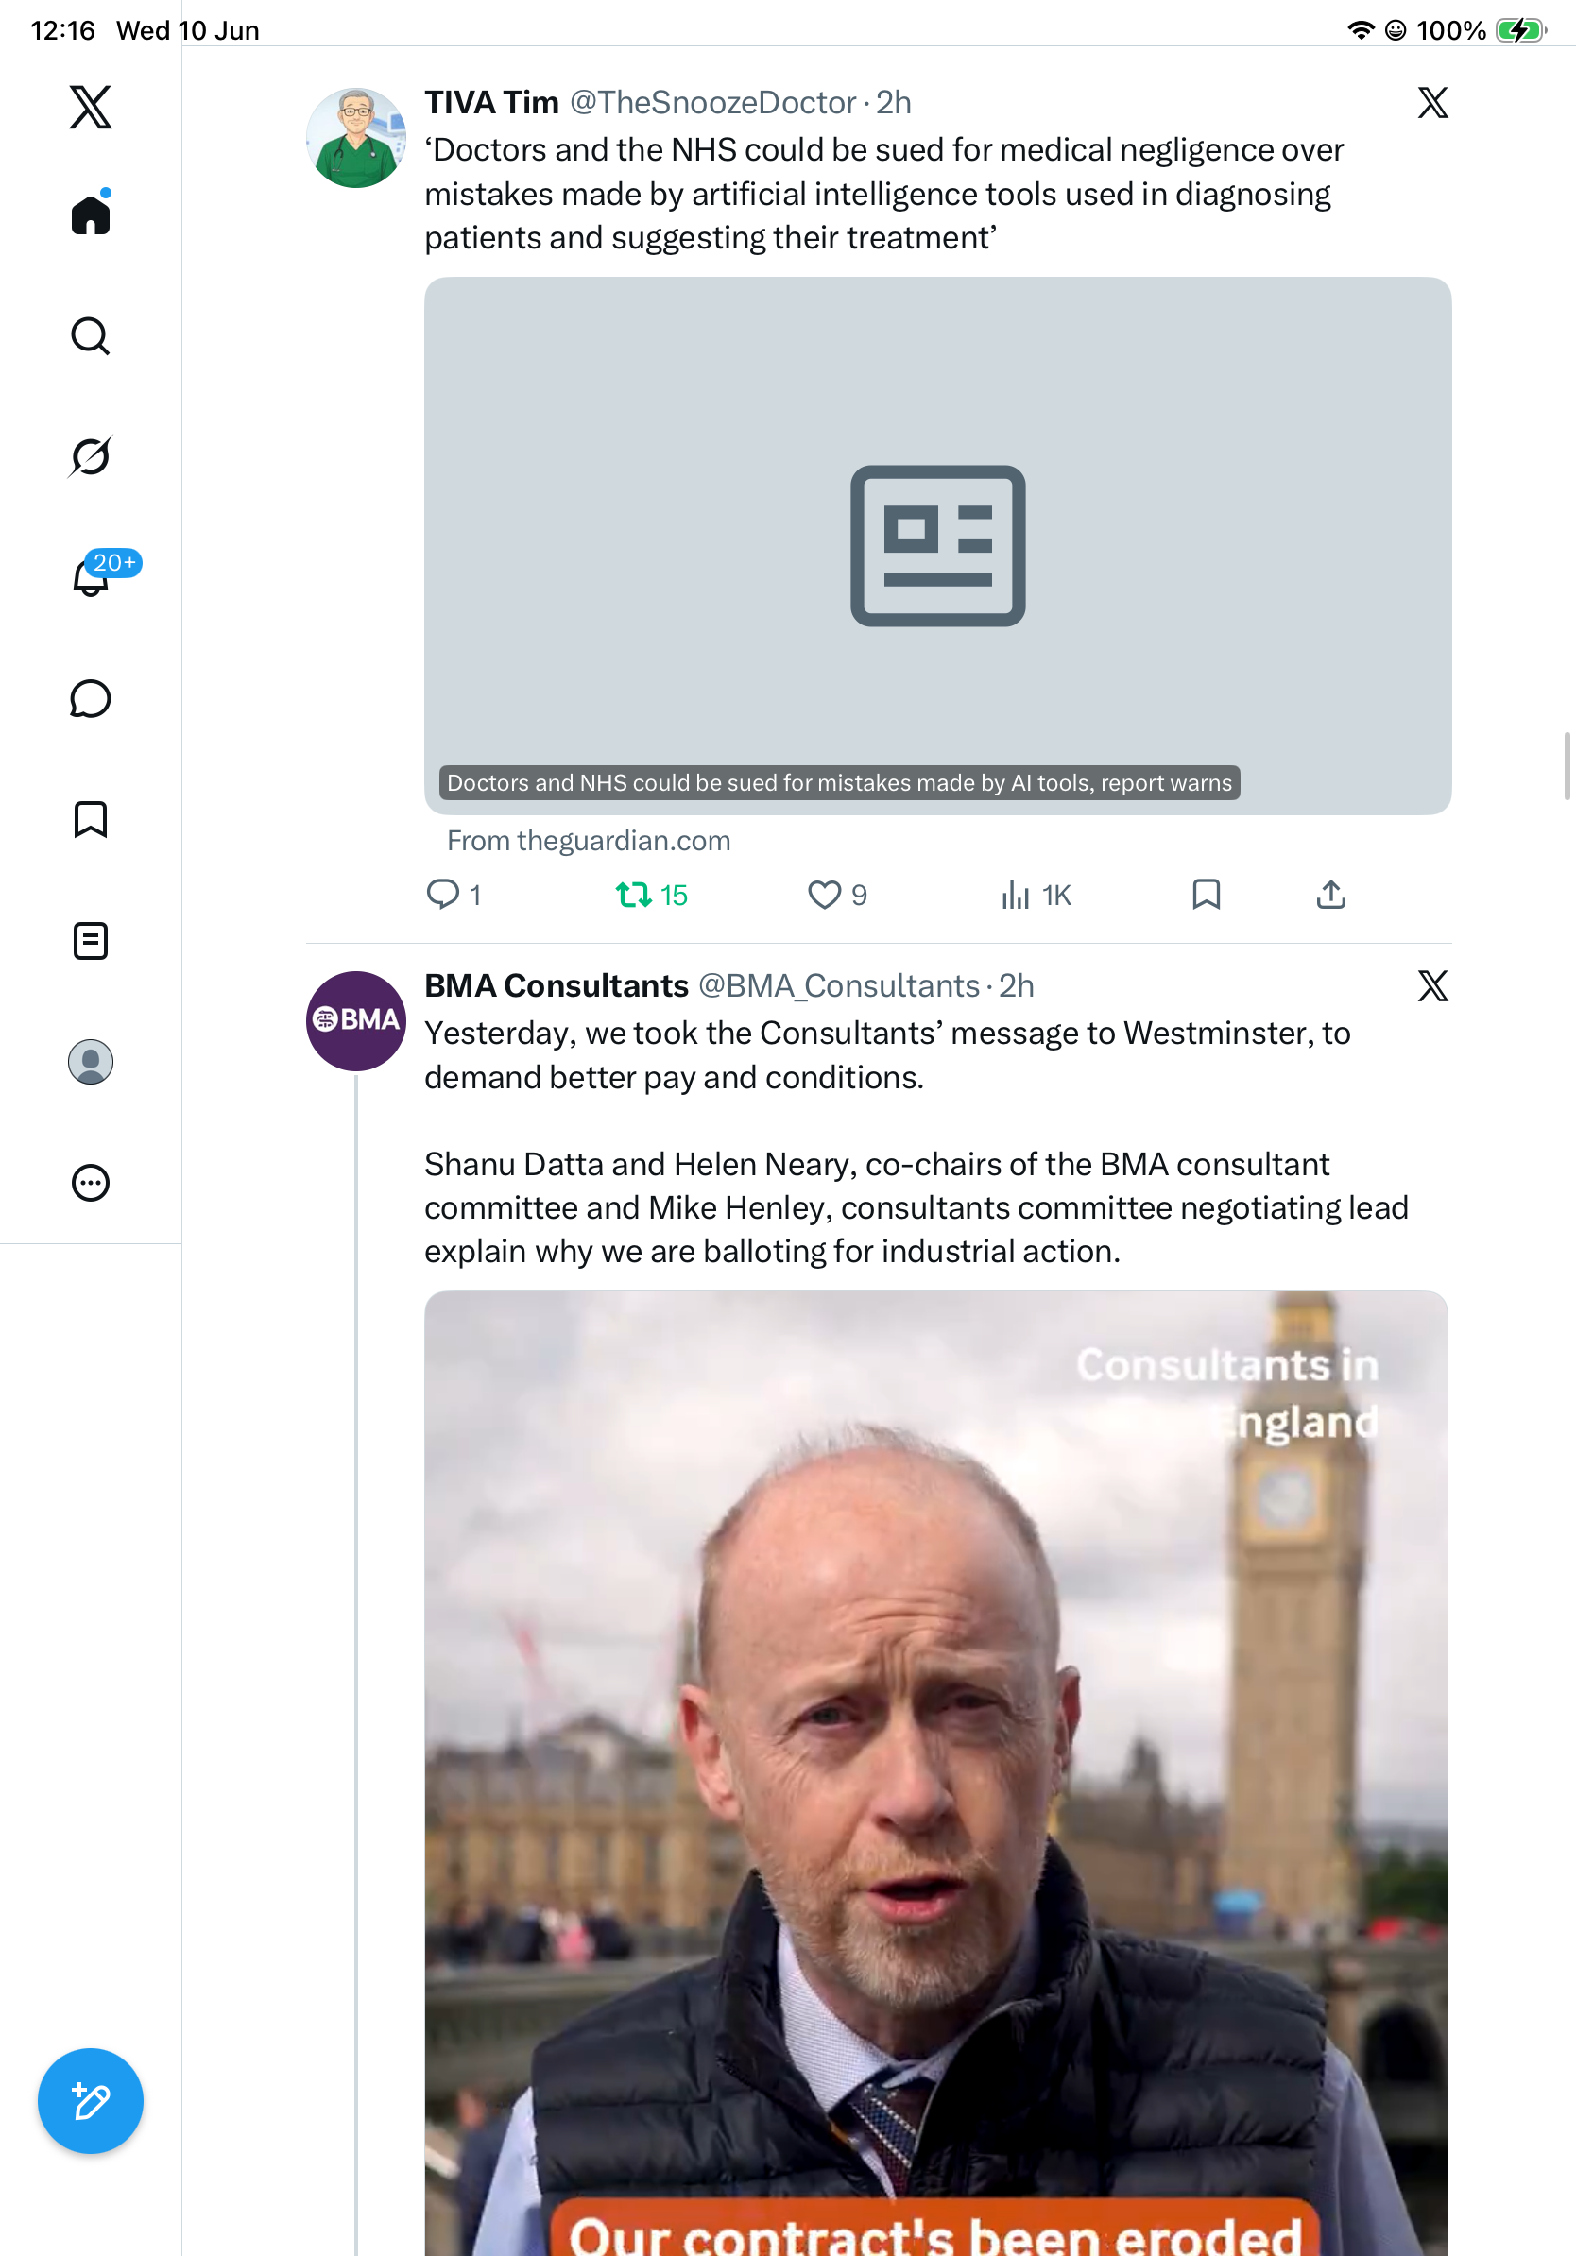Open the Profile avatar icon in the sidebar
Image resolution: width=1576 pixels, height=2256 pixels.
tap(91, 1061)
